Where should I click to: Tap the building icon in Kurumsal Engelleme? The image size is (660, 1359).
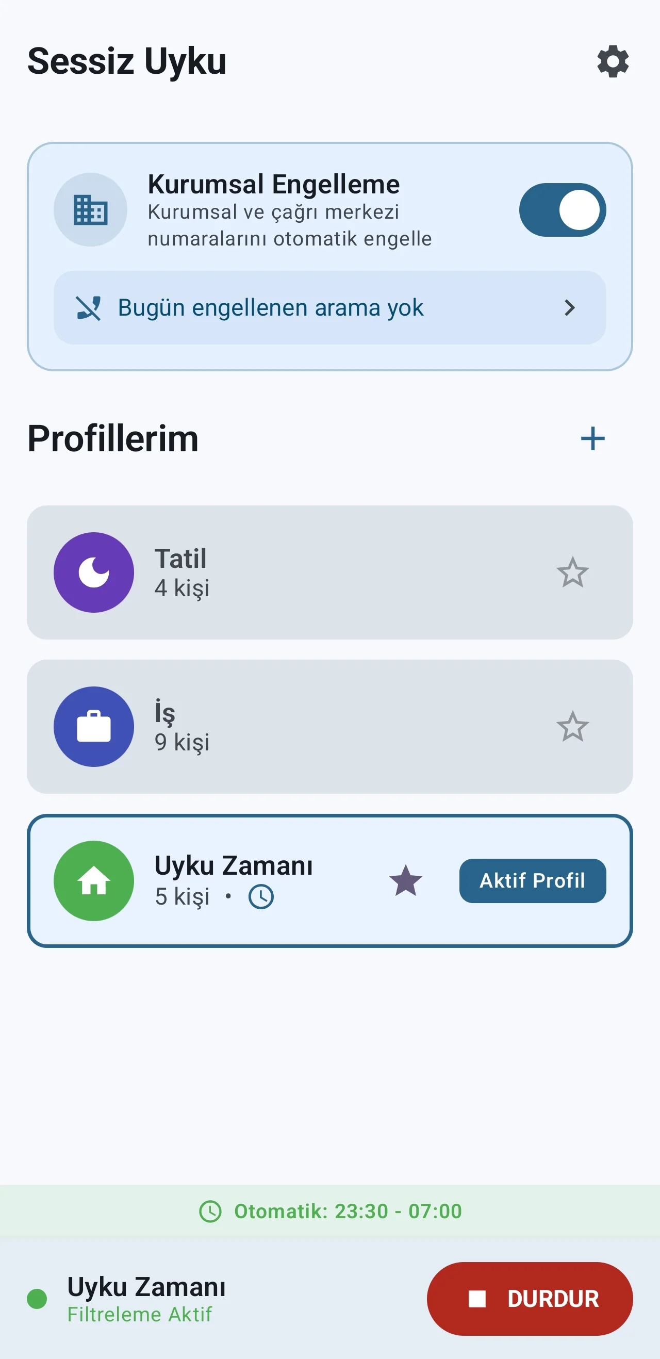coord(90,210)
